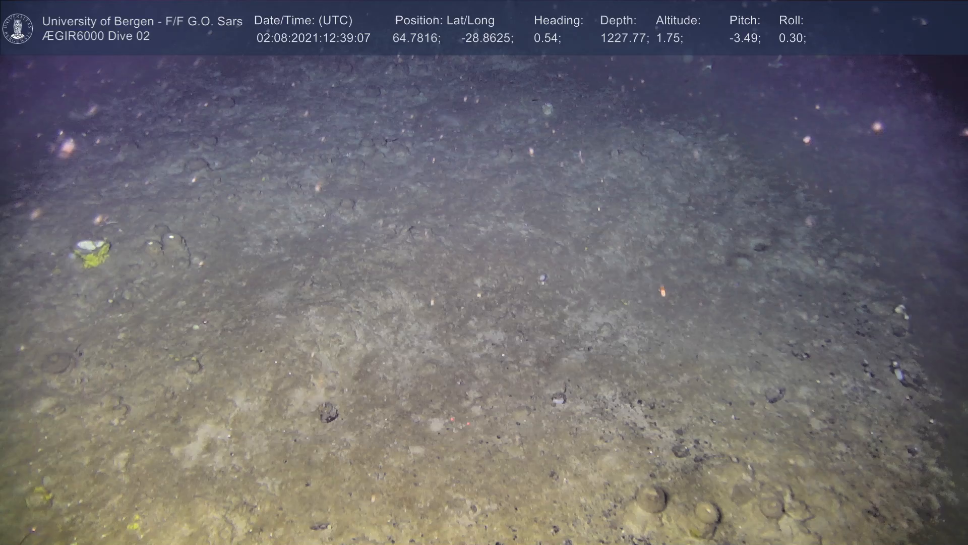Click the altitude value 1.75
Screen dimensions: 968x545
click(669, 38)
